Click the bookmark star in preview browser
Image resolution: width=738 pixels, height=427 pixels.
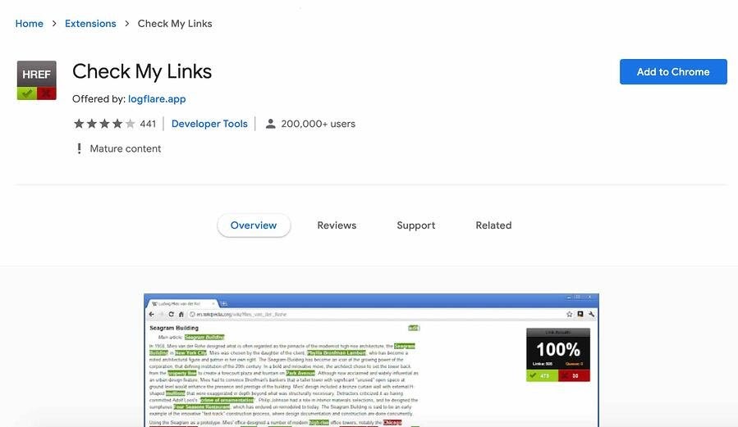(570, 314)
